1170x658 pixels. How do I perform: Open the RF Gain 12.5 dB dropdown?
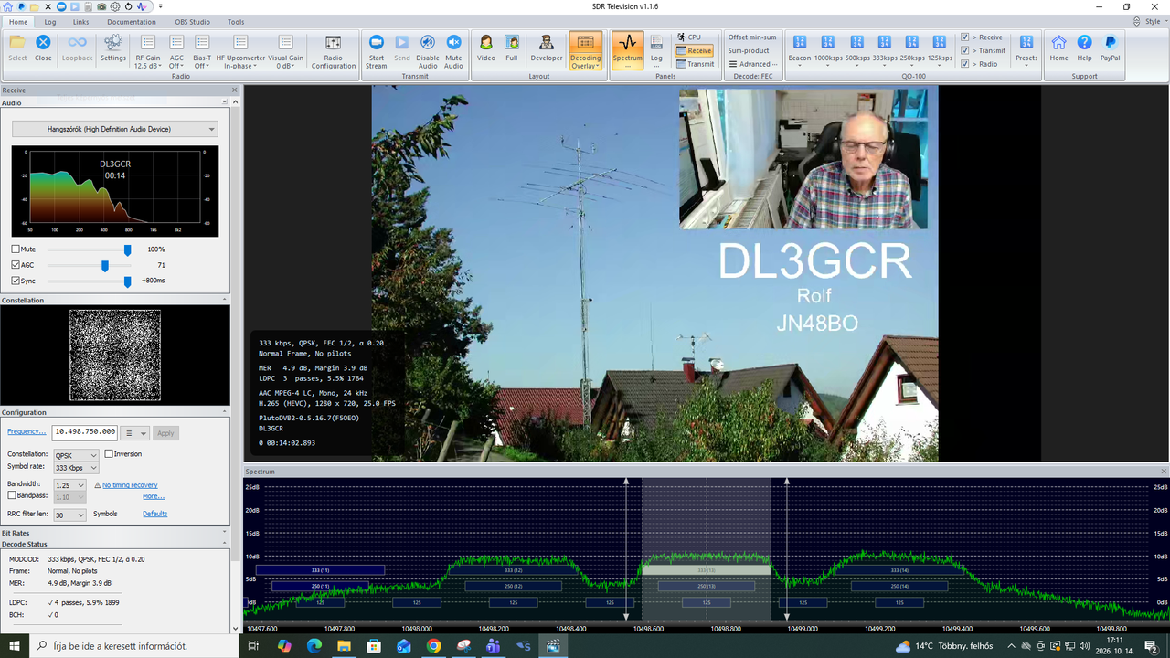tap(148, 51)
